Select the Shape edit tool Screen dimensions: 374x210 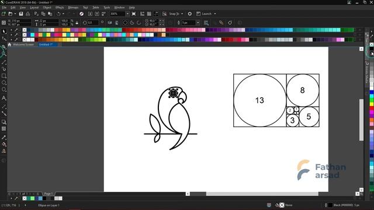tap(4, 38)
